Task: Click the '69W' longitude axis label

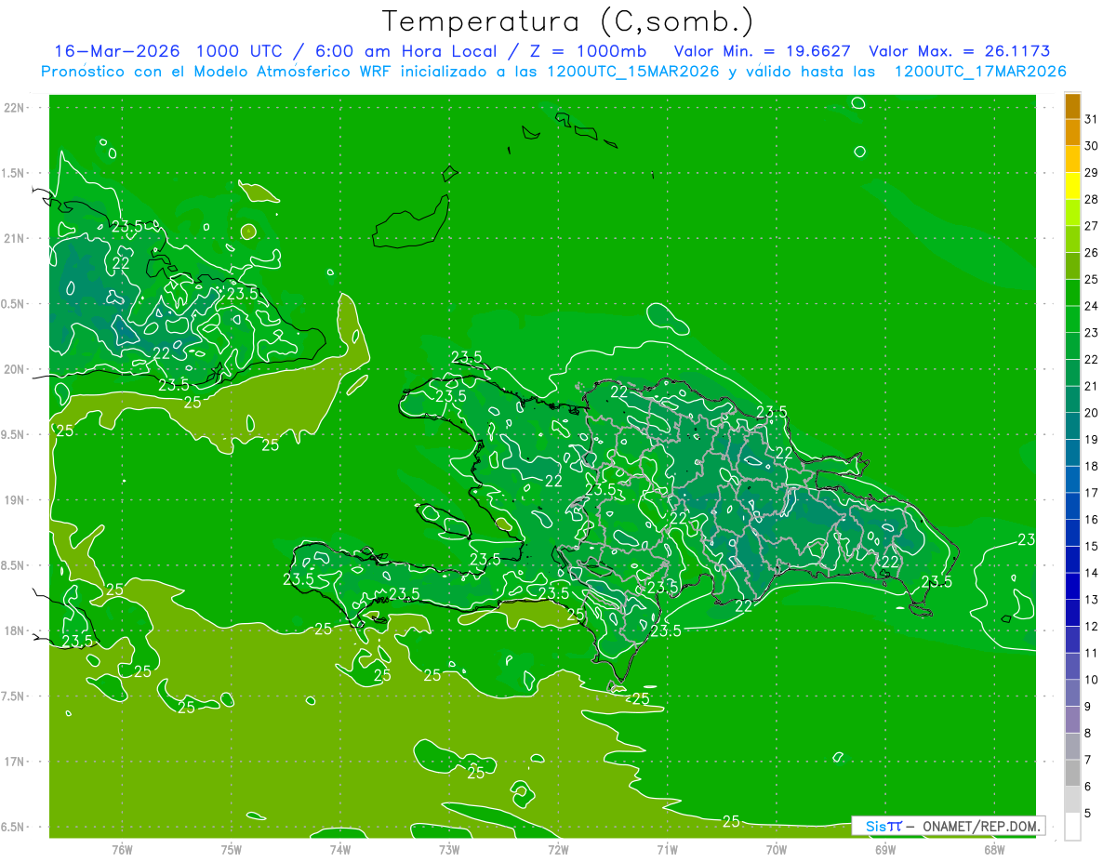Action: pyautogui.click(x=885, y=849)
